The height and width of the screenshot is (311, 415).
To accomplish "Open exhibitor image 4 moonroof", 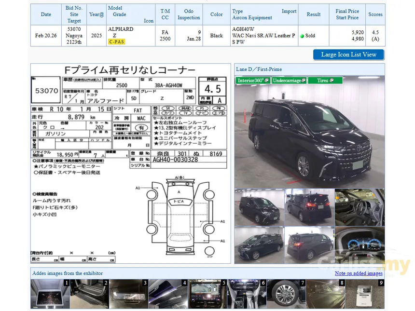I will [x=168, y=294].
